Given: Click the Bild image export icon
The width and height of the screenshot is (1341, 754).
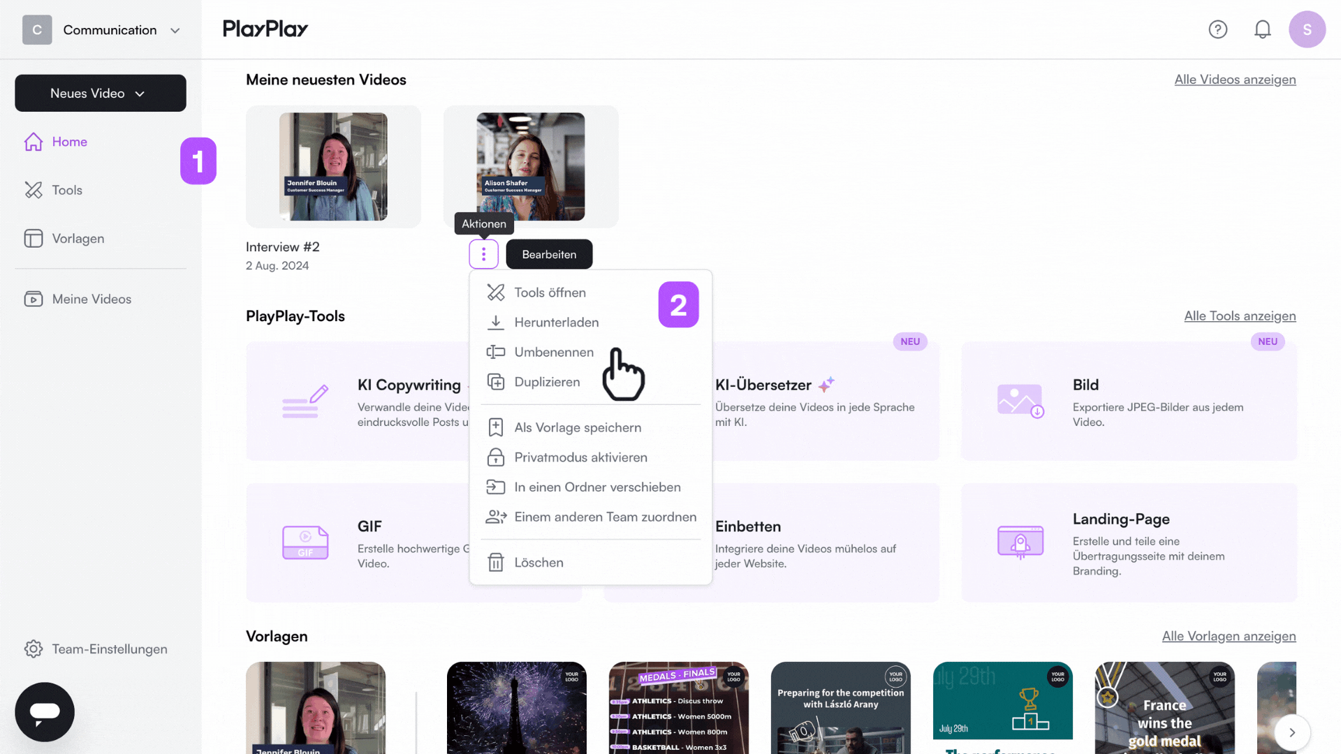Looking at the screenshot, I should [x=1020, y=401].
